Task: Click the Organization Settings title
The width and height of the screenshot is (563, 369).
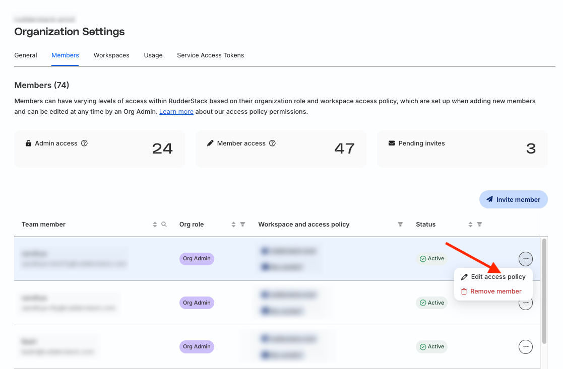Action: coord(69,32)
